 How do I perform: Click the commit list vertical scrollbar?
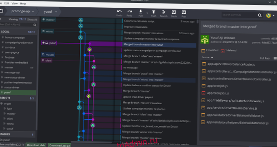pos(198,22)
